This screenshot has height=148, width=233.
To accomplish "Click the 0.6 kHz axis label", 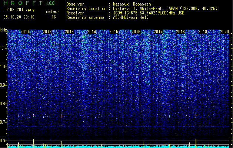I will click(x=3, y=141).
